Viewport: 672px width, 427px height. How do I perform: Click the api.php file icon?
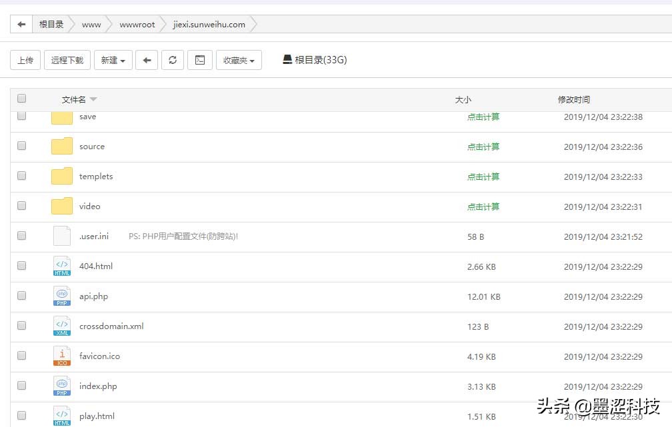(62, 296)
